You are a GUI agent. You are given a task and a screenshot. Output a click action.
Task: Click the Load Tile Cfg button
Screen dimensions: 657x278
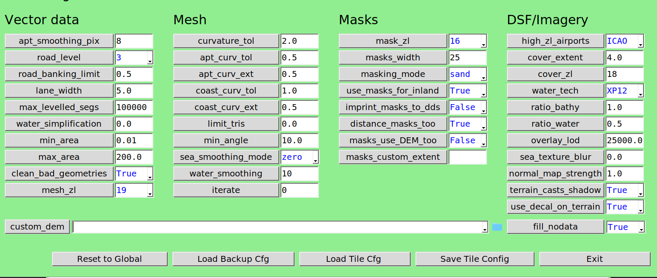click(354, 259)
